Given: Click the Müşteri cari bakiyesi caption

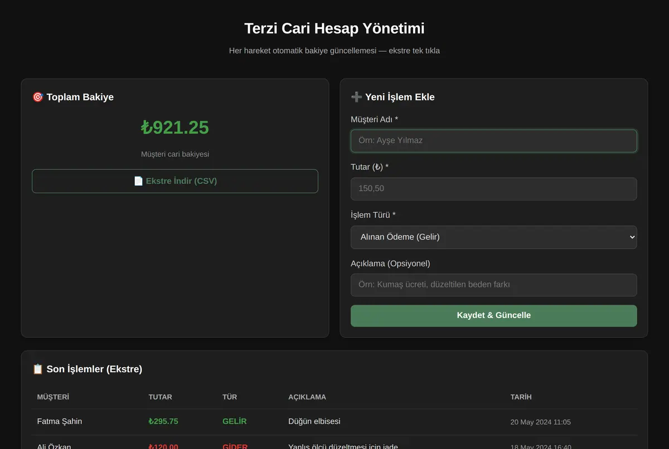Looking at the screenshot, I should (x=175, y=154).
